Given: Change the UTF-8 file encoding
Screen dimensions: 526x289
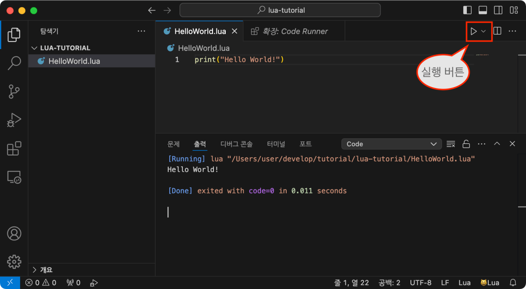Looking at the screenshot, I should 421,283.
